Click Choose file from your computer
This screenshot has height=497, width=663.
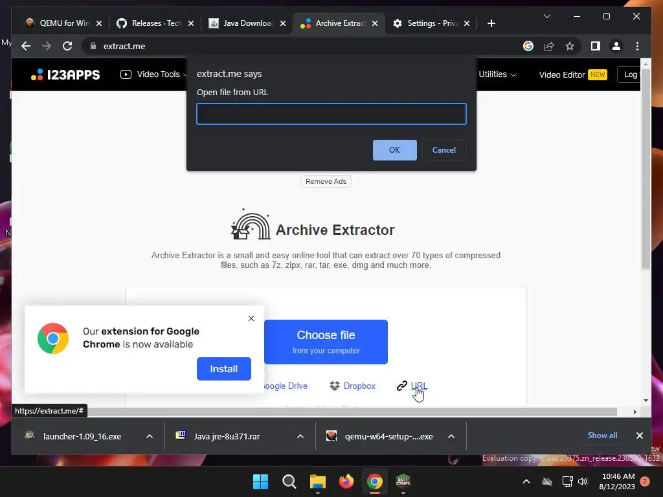click(x=326, y=342)
